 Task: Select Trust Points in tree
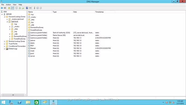[x=13, y=44]
